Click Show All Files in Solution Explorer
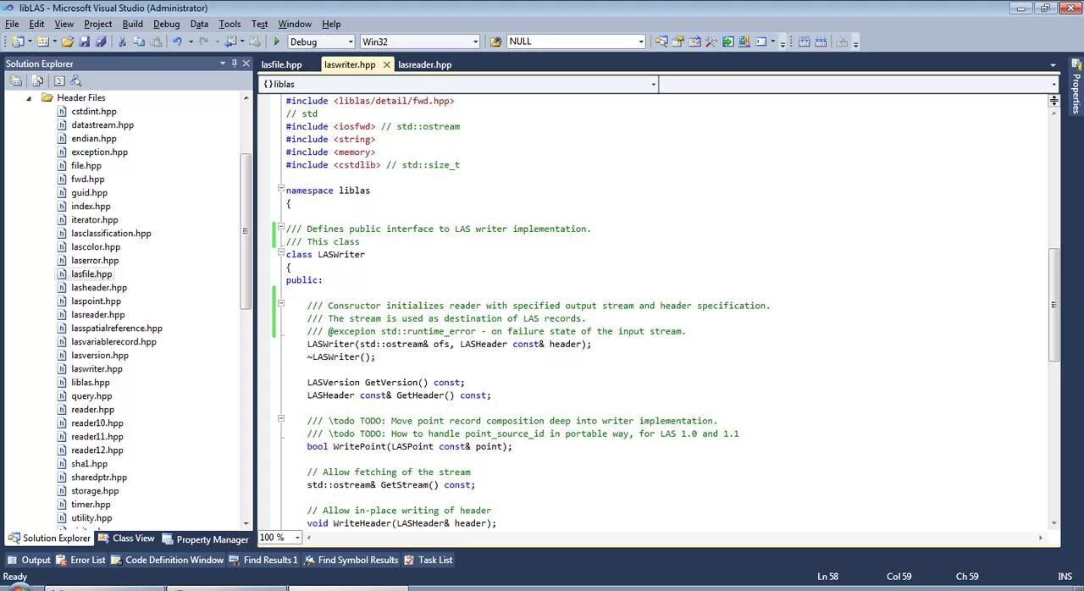 coord(37,81)
